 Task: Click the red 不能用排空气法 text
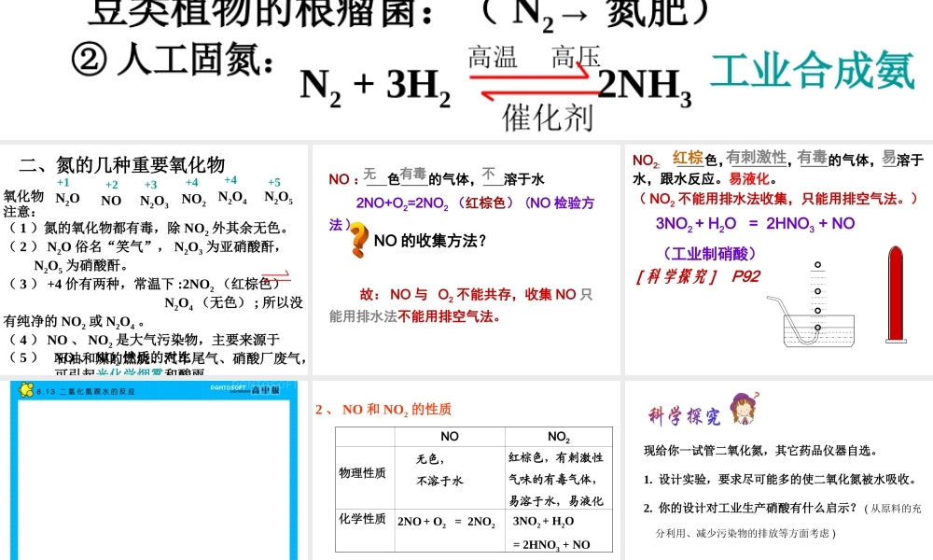pos(450,316)
